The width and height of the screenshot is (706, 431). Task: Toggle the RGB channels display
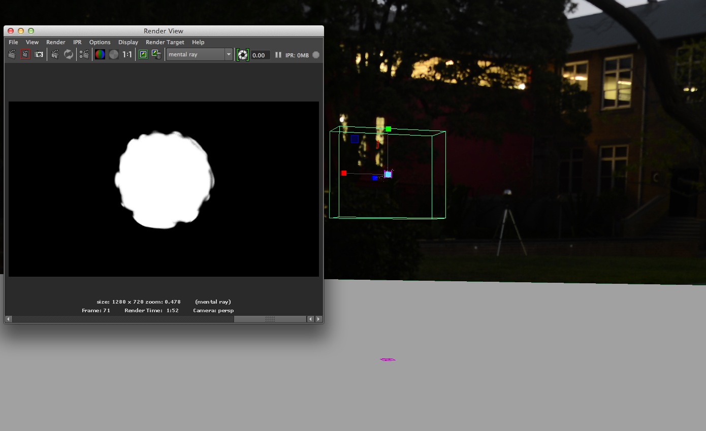(x=100, y=54)
